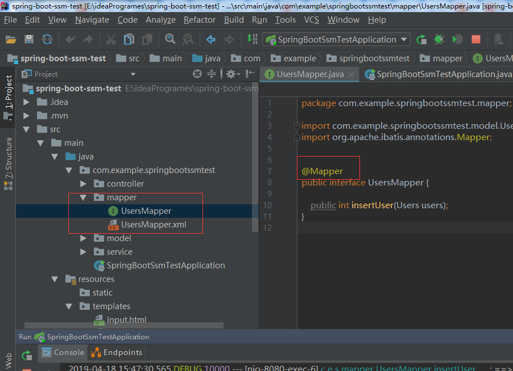The width and height of the screenshot is (513, 371).
Task: Expand the model package
Action: point(83,238)
